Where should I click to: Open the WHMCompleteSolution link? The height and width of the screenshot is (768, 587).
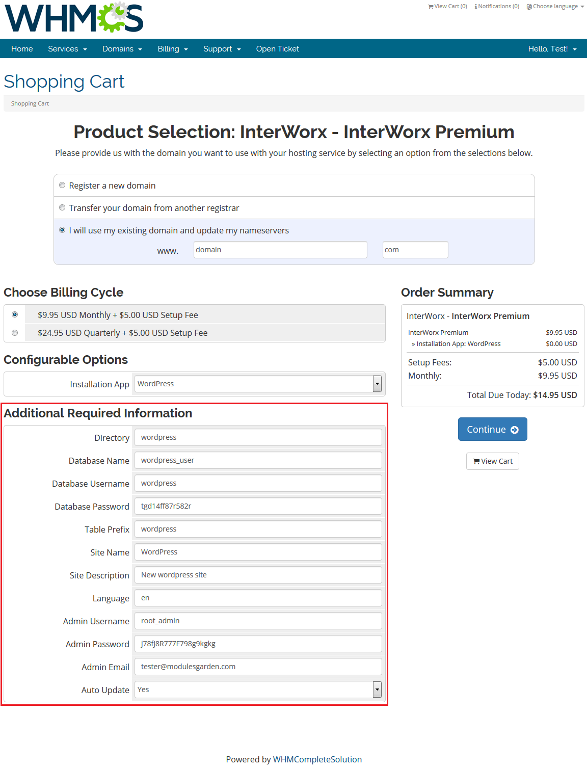tap(317, 759)
